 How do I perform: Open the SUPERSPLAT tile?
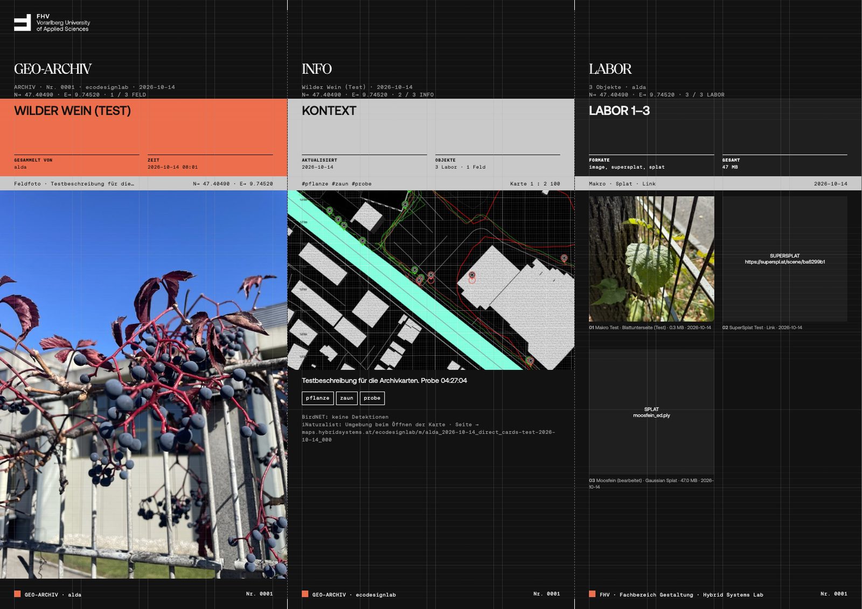tap(785, 258)
